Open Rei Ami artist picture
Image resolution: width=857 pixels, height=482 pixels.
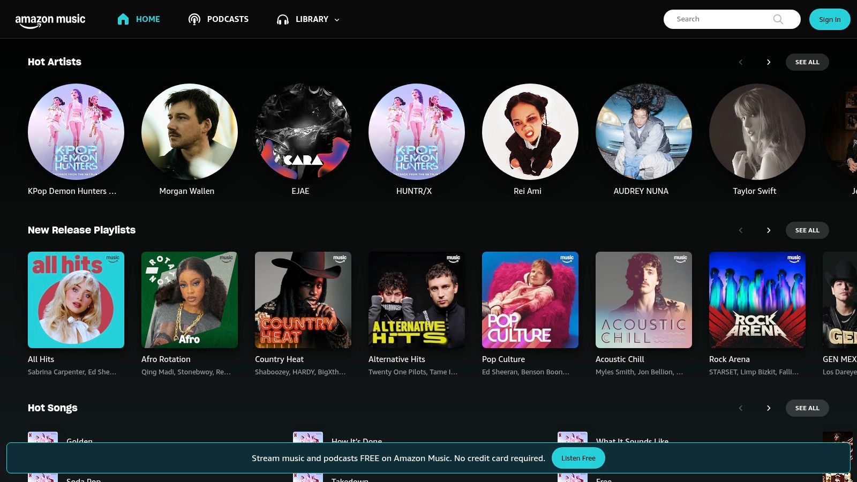(530, 132)
